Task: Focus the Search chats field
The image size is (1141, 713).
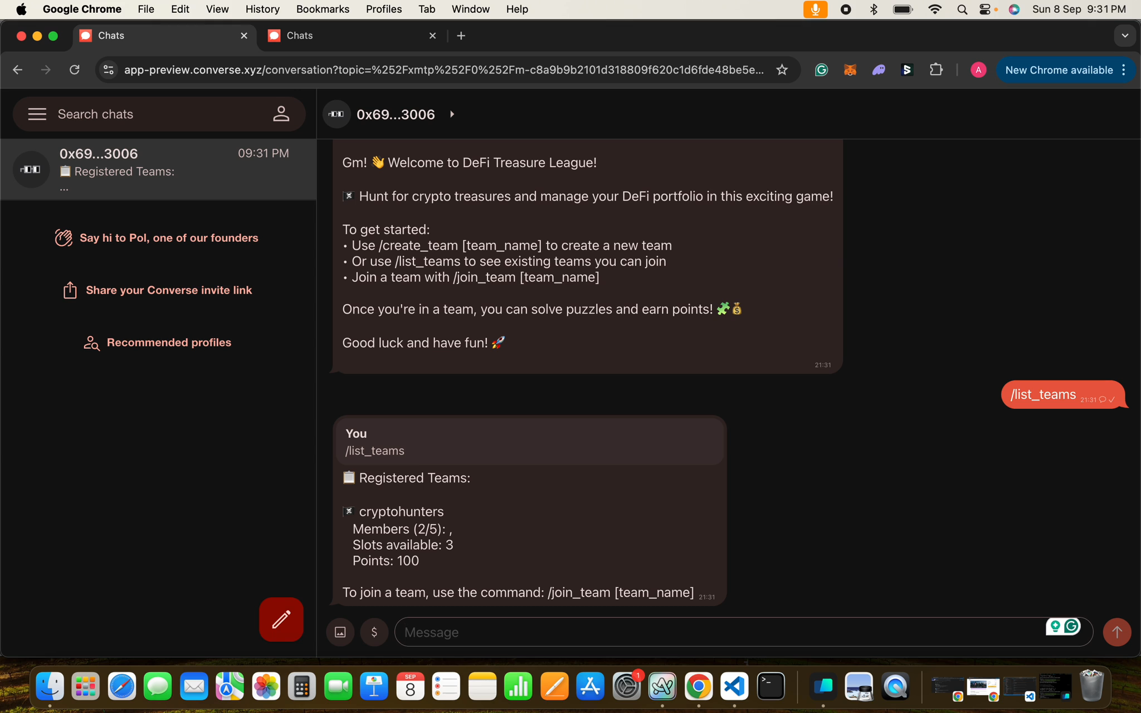Action: pos(159,114)
